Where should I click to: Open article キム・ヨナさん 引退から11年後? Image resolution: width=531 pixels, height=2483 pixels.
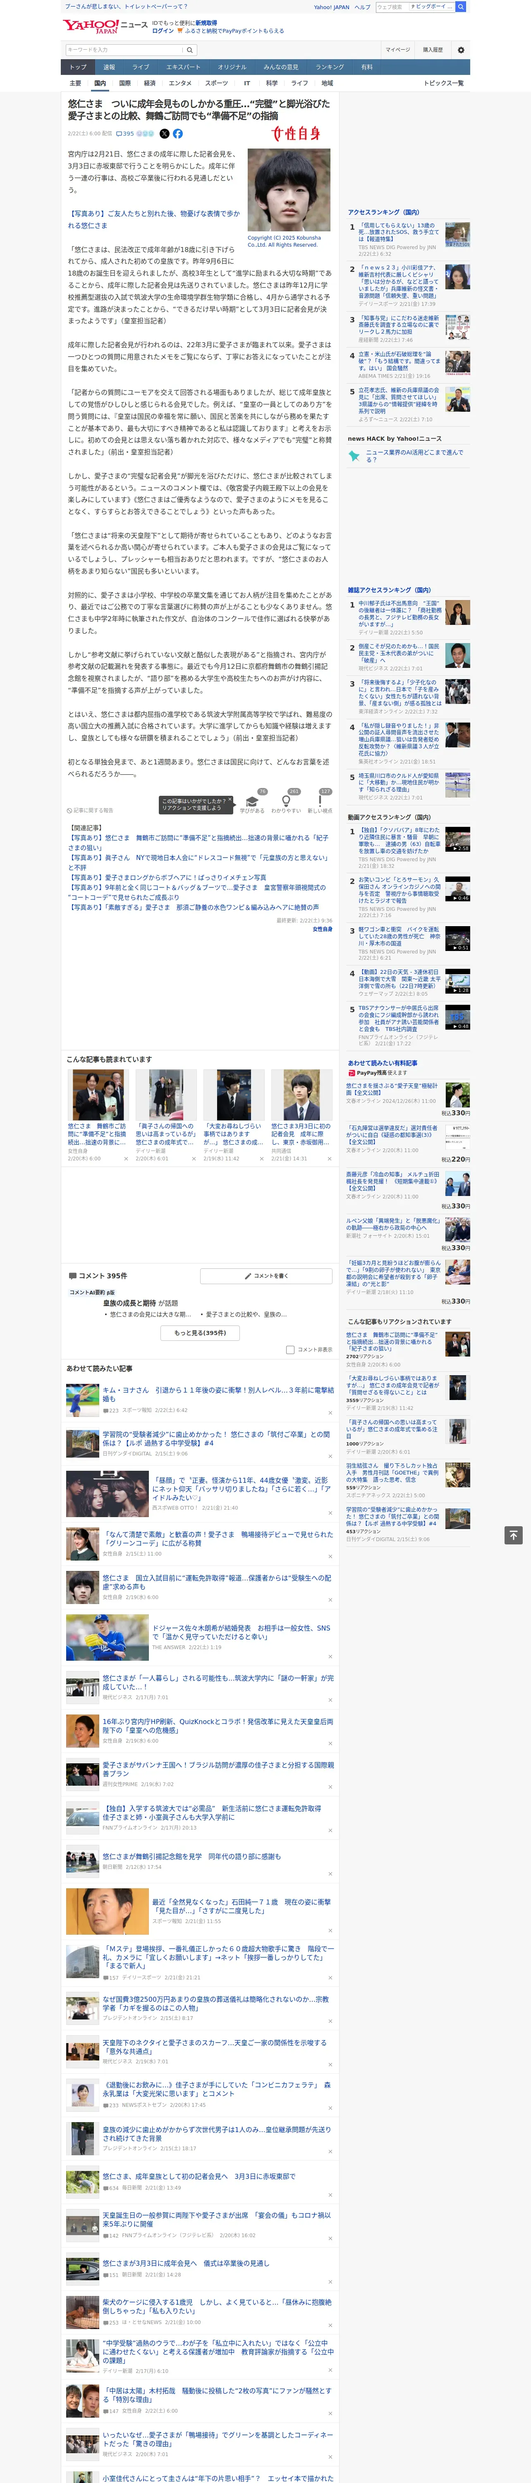click(x=218, y=1394)
